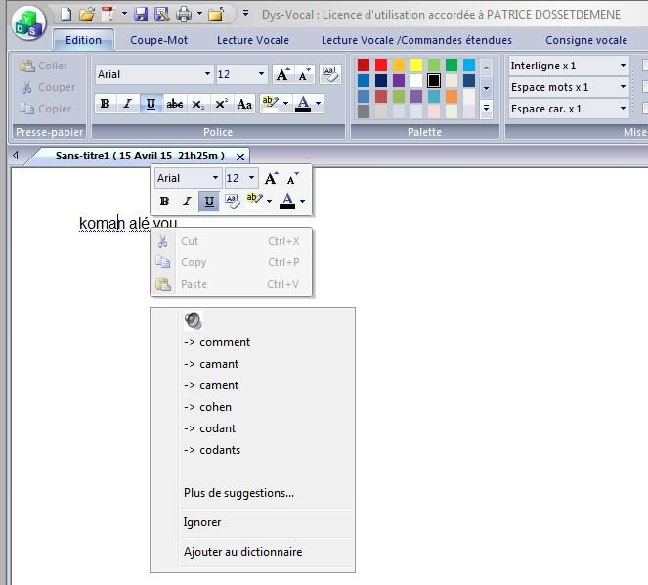
Task: Pick the selected black palette swatch
Action: coord(434,80)
